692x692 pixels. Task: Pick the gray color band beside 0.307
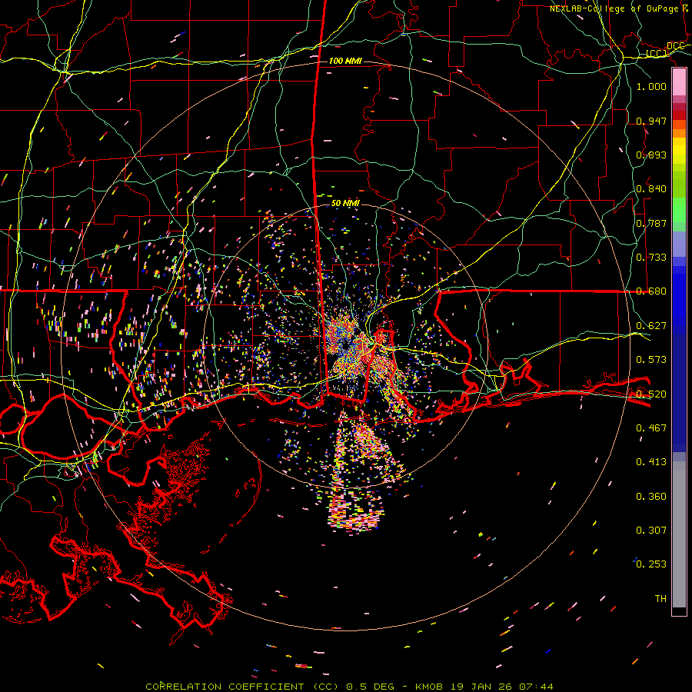point(679,534)
